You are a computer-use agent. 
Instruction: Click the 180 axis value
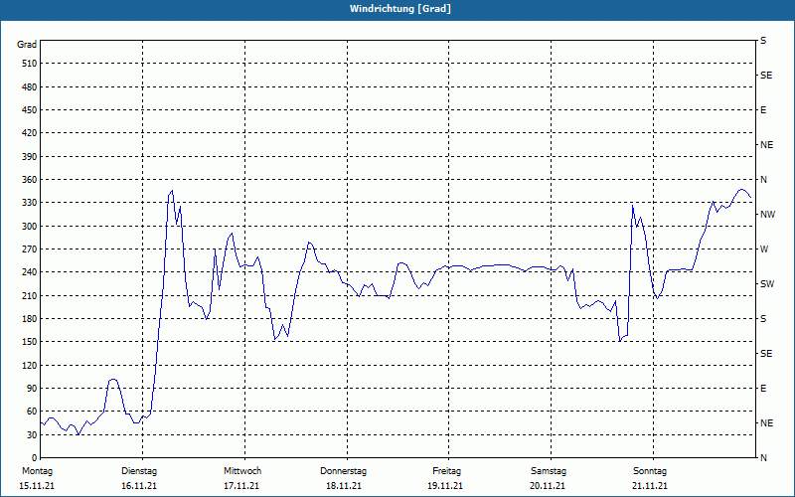pos(30,319)
